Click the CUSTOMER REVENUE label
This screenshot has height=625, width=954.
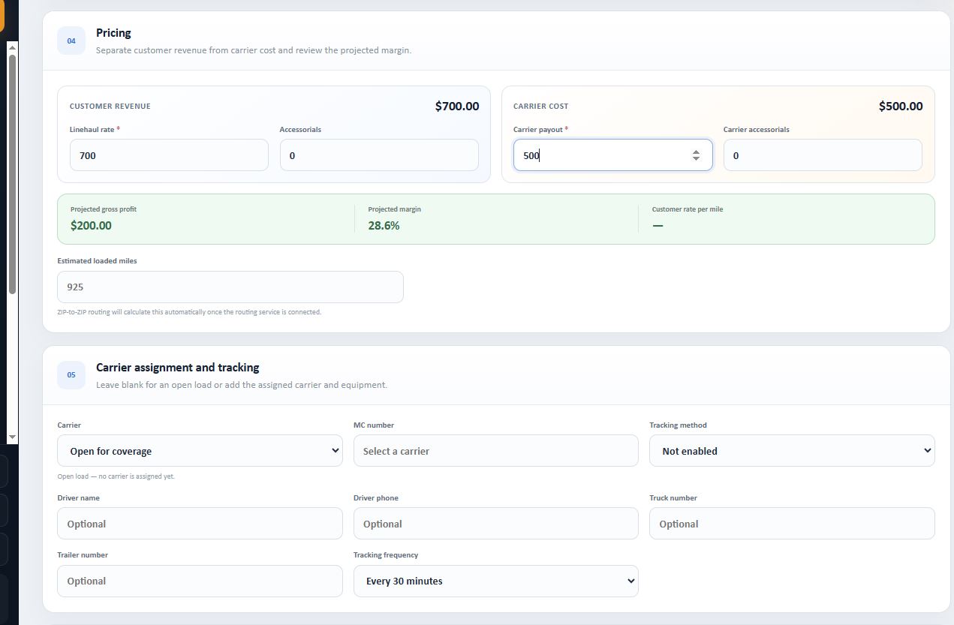point(110,107)
